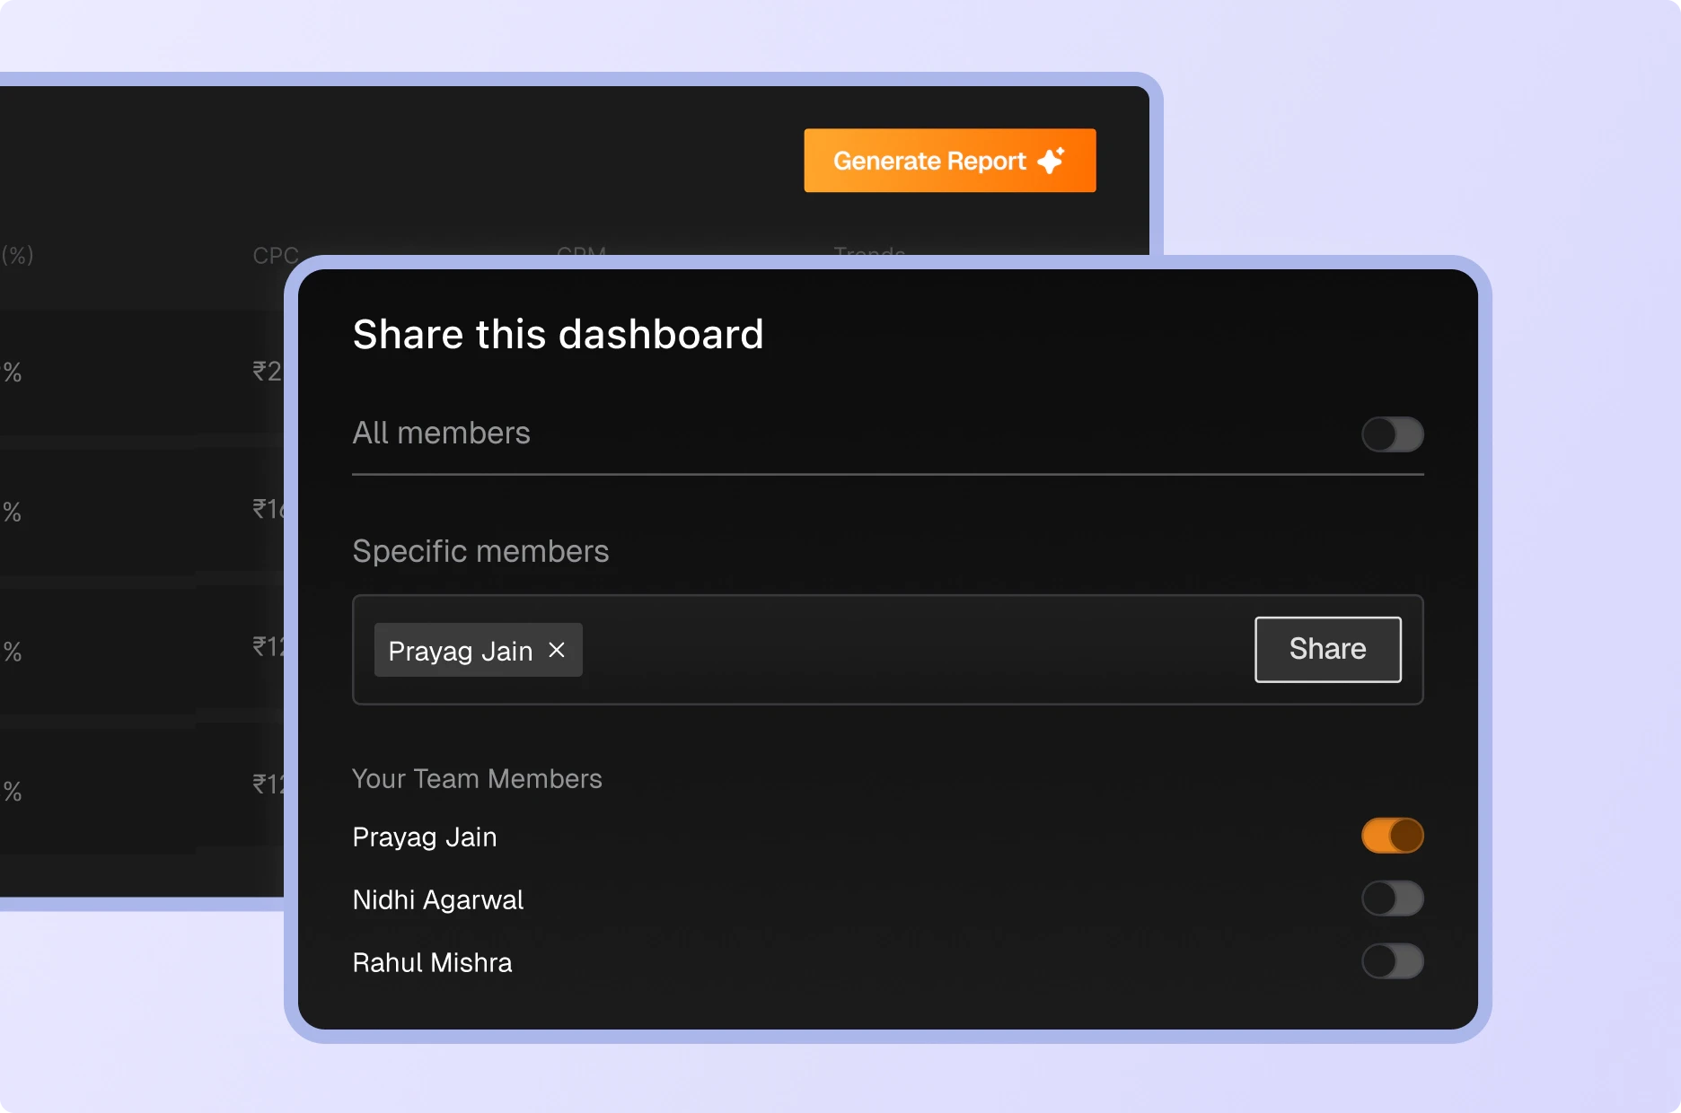Click the 'Specific members' label
Image resolution: width=1681 pixels, height=1113 pixels.
click(480, 551)
